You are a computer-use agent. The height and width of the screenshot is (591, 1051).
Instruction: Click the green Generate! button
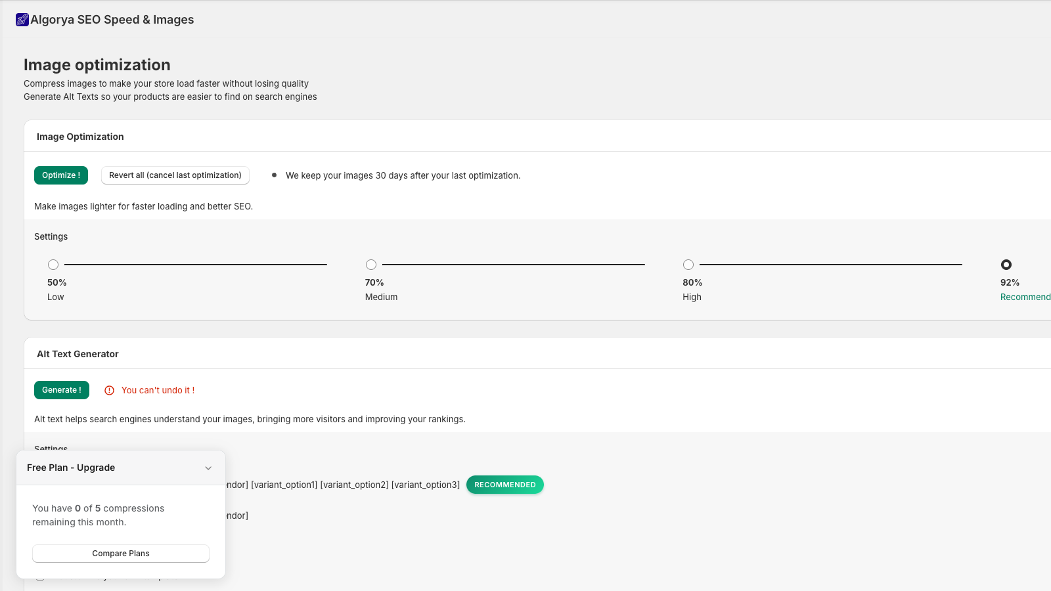tap(62, 390)
